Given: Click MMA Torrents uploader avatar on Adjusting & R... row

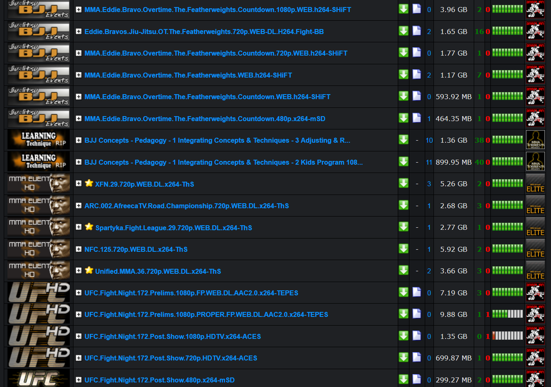Looking at the screenshot, I should pos(535,140).
